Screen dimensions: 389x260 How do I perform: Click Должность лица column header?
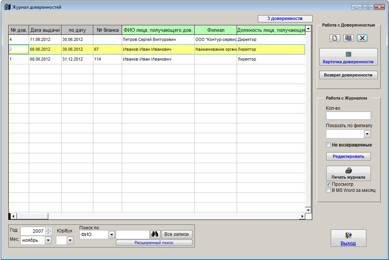[x=271, y=30]
